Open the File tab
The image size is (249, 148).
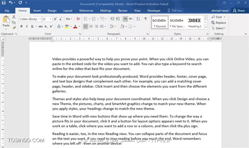click(x=7, y=11)
